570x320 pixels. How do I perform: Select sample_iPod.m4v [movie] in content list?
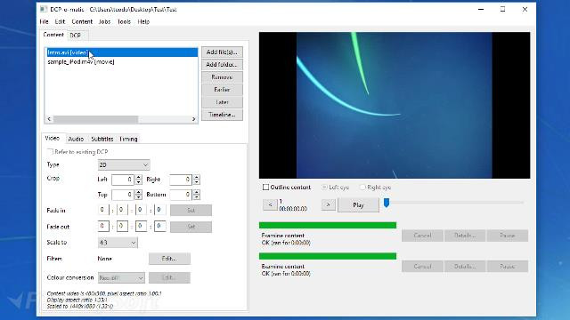pyautogui.click(x=121, y=62)
